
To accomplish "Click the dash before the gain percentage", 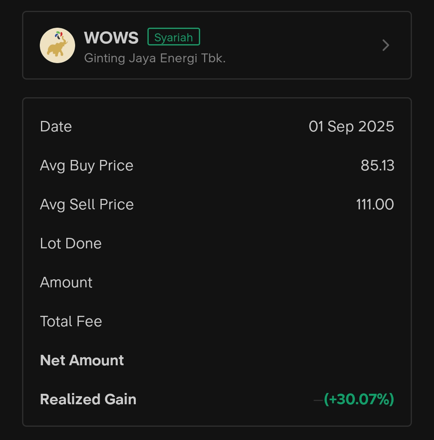I will point(318,400).
